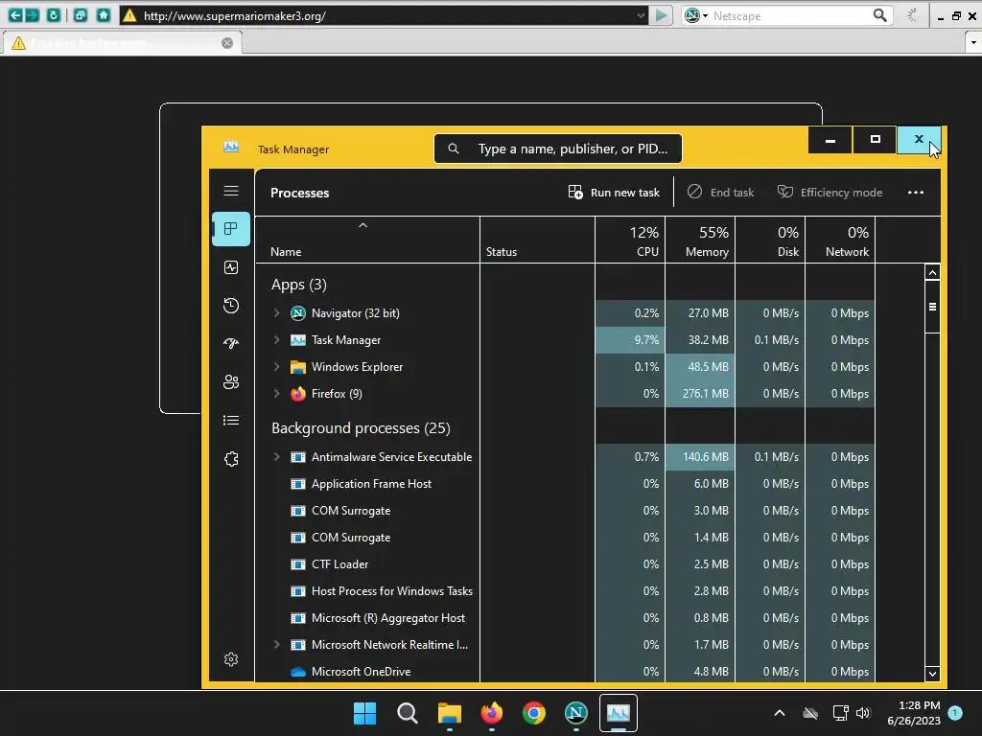Select Application Frame Host row
Screen dimensions: 982x736
(566, 484)
